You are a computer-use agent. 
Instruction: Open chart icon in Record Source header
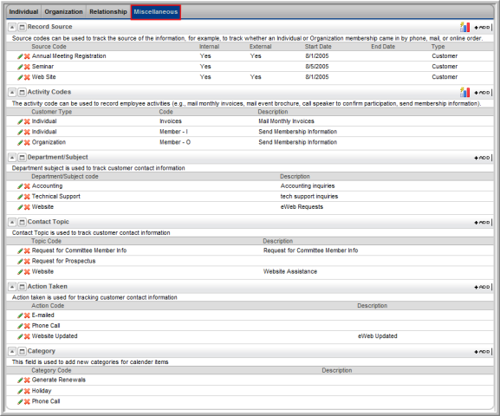pos(464,27)
